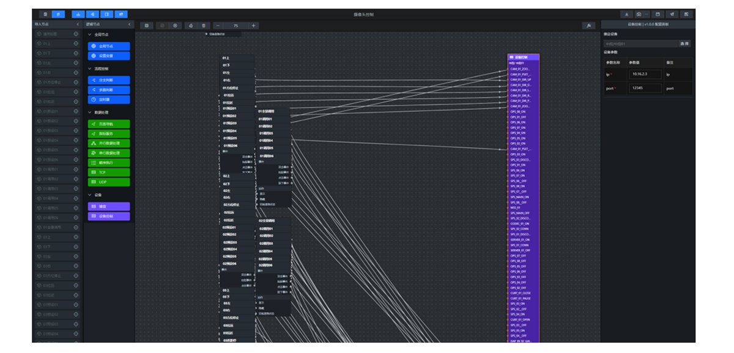This screenshot has width=734, height=353.
Task: Click the clear/eraser icon in canvas toolbar
Action: coord(190,26)
